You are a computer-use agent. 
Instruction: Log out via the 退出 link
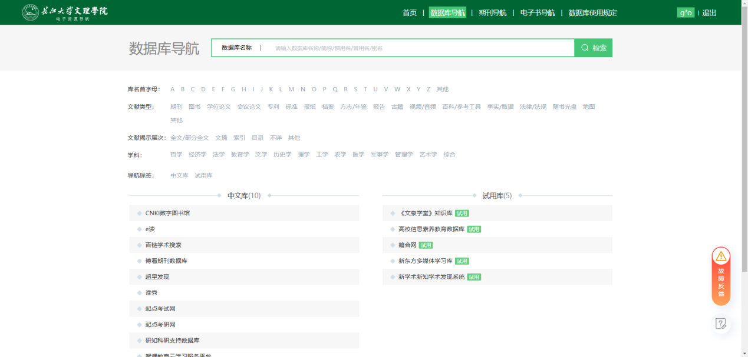pos(709,13)
